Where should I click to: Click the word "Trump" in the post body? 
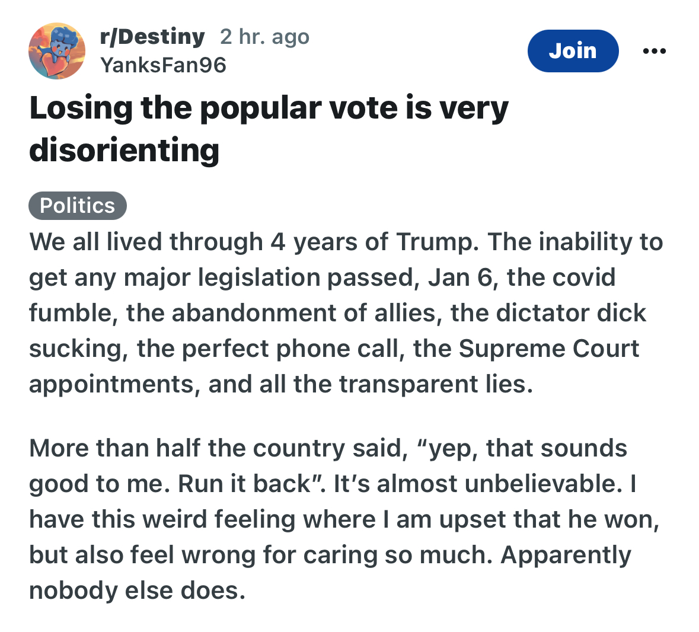pyautogui.click(x=436, y=242)
